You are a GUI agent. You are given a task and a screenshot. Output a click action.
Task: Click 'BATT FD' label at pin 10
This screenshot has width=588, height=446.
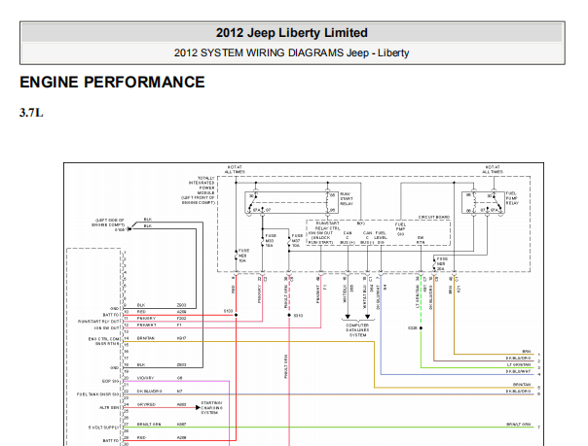click(x=111, y=315)
